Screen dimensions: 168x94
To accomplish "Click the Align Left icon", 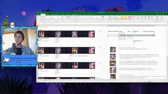I will [65, 19].
